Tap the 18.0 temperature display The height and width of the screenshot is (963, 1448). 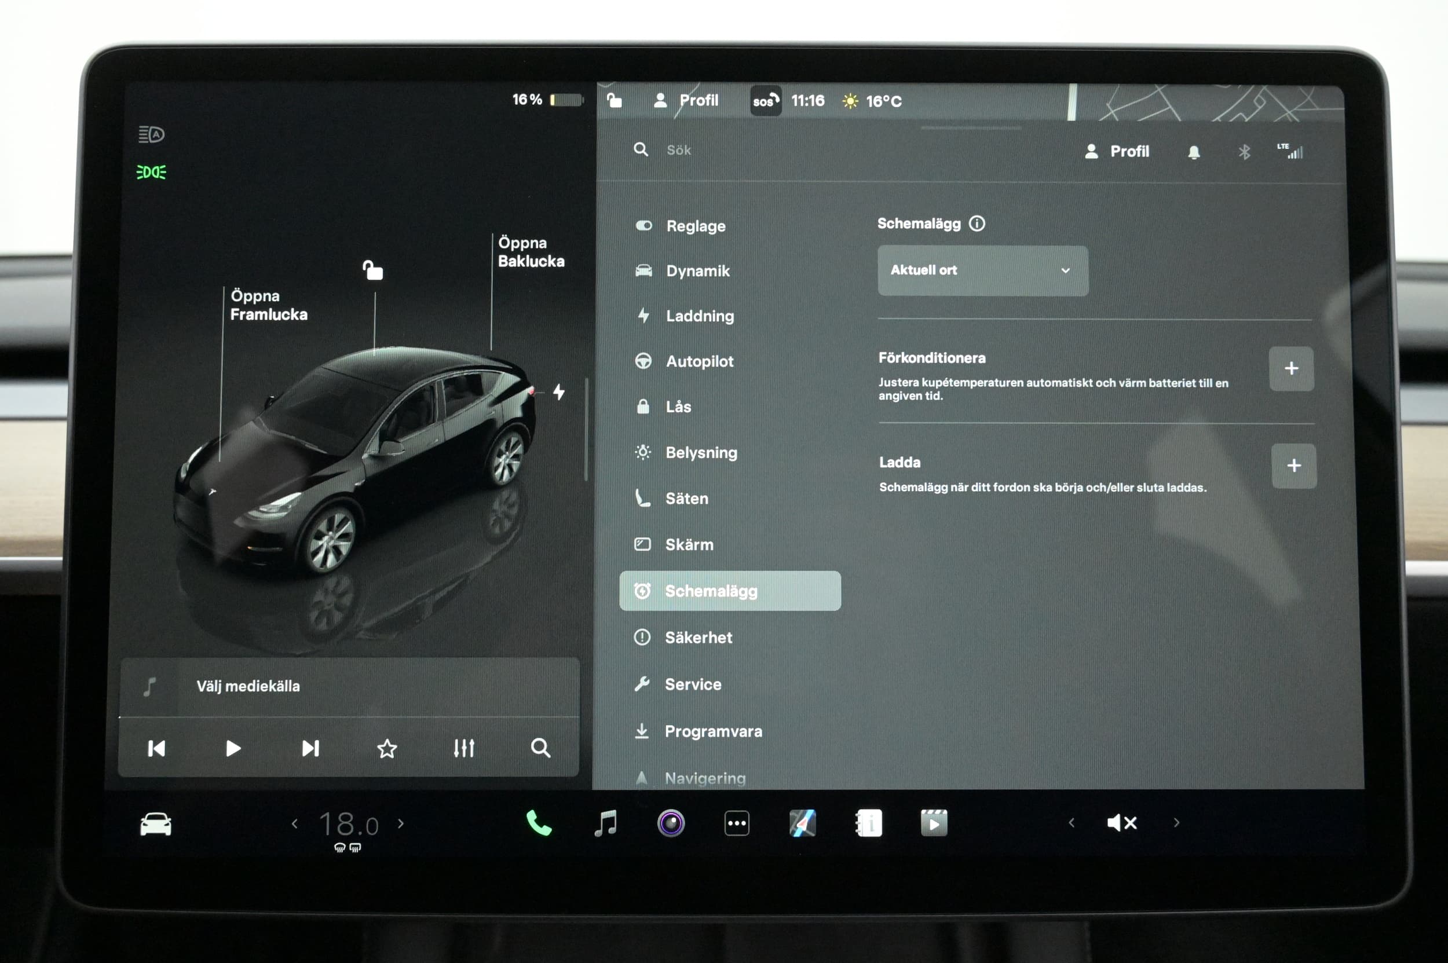click(x=348, y=824)
